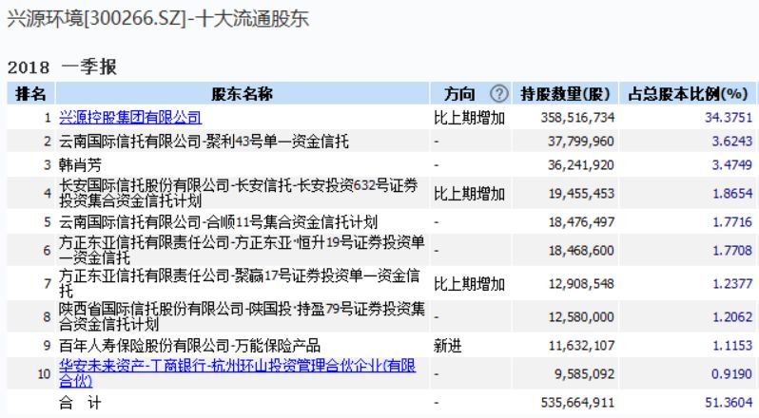This screenshot has width=759, height=418.
Task: Select 陕西省国际信托 持盈79号 shareholder name
Action: 242,316
